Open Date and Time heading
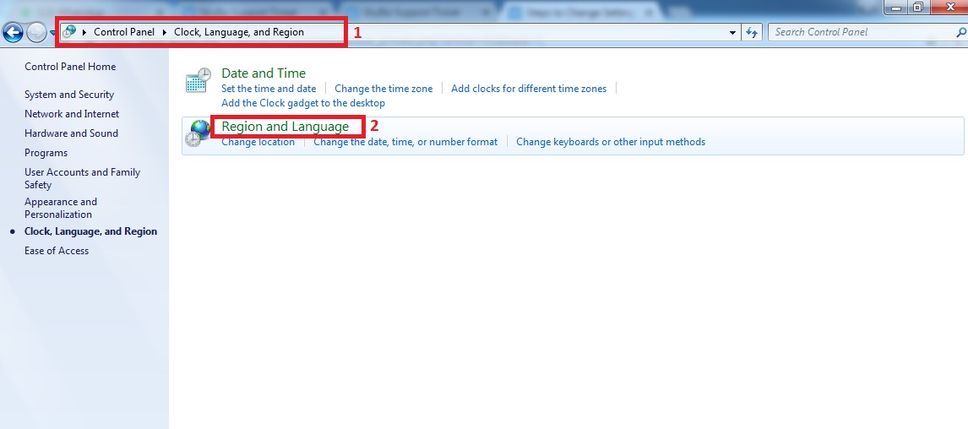Image resolution: width=968 pixels, height=429 pixels. (264, 73)
